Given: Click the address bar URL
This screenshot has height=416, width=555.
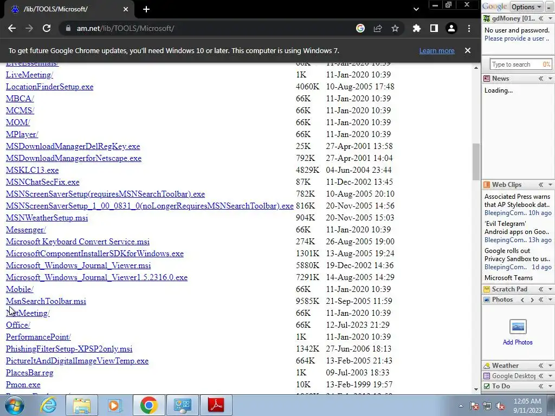Looking at the screenshot, I should [125, 28].
